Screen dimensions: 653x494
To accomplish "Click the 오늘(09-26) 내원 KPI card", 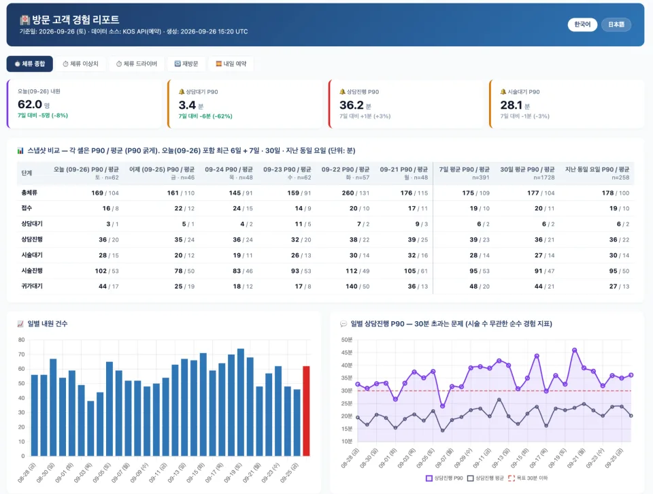I will pyautogui.click(x=84, y=103).
